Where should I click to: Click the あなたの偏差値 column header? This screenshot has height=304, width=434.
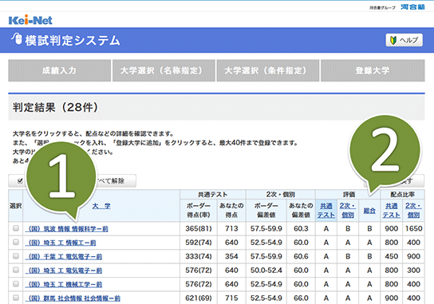(301, 211)
